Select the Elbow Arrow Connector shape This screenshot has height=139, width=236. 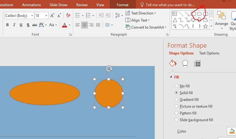pyautogui.click(x=187, y=20)
